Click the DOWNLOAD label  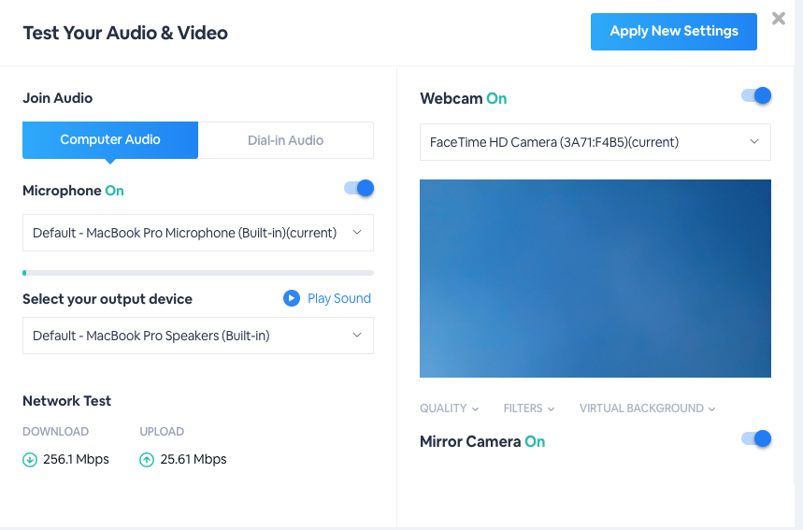(x=55, y=432)
